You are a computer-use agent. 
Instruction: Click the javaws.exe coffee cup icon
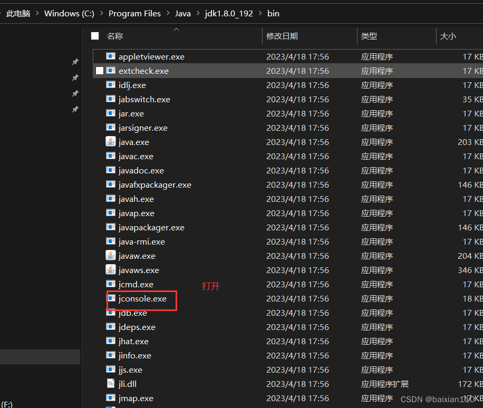[x=111, y=269]
